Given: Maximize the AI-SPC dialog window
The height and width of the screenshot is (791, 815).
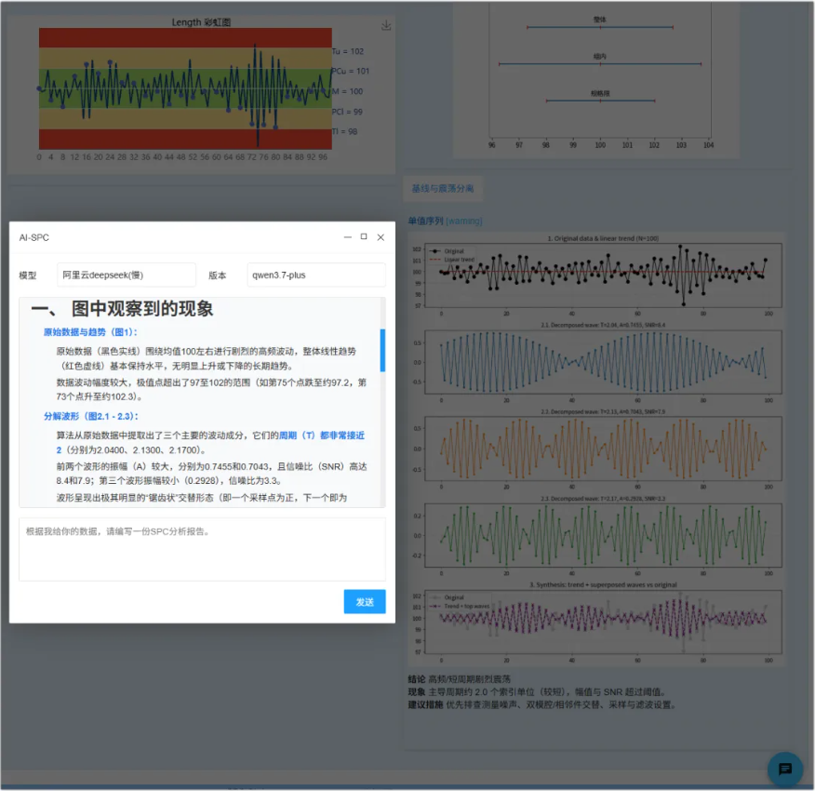Looking at the screenshot, I should click(x=364, y=236).
